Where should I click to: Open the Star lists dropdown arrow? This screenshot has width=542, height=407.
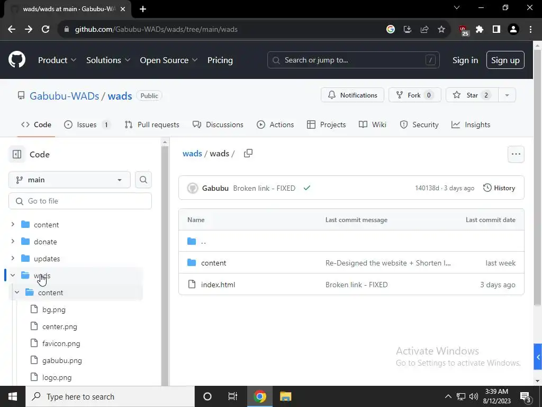507,95
